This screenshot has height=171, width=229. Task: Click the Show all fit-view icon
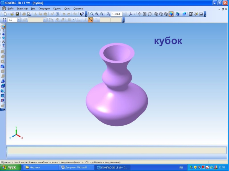(x=145, y=14)
